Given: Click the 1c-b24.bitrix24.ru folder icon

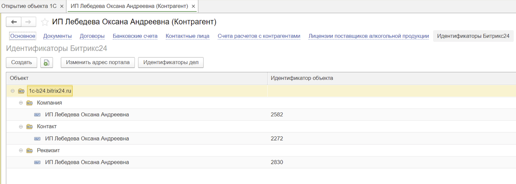Looking at the screenshot, I should coord(21,91).
